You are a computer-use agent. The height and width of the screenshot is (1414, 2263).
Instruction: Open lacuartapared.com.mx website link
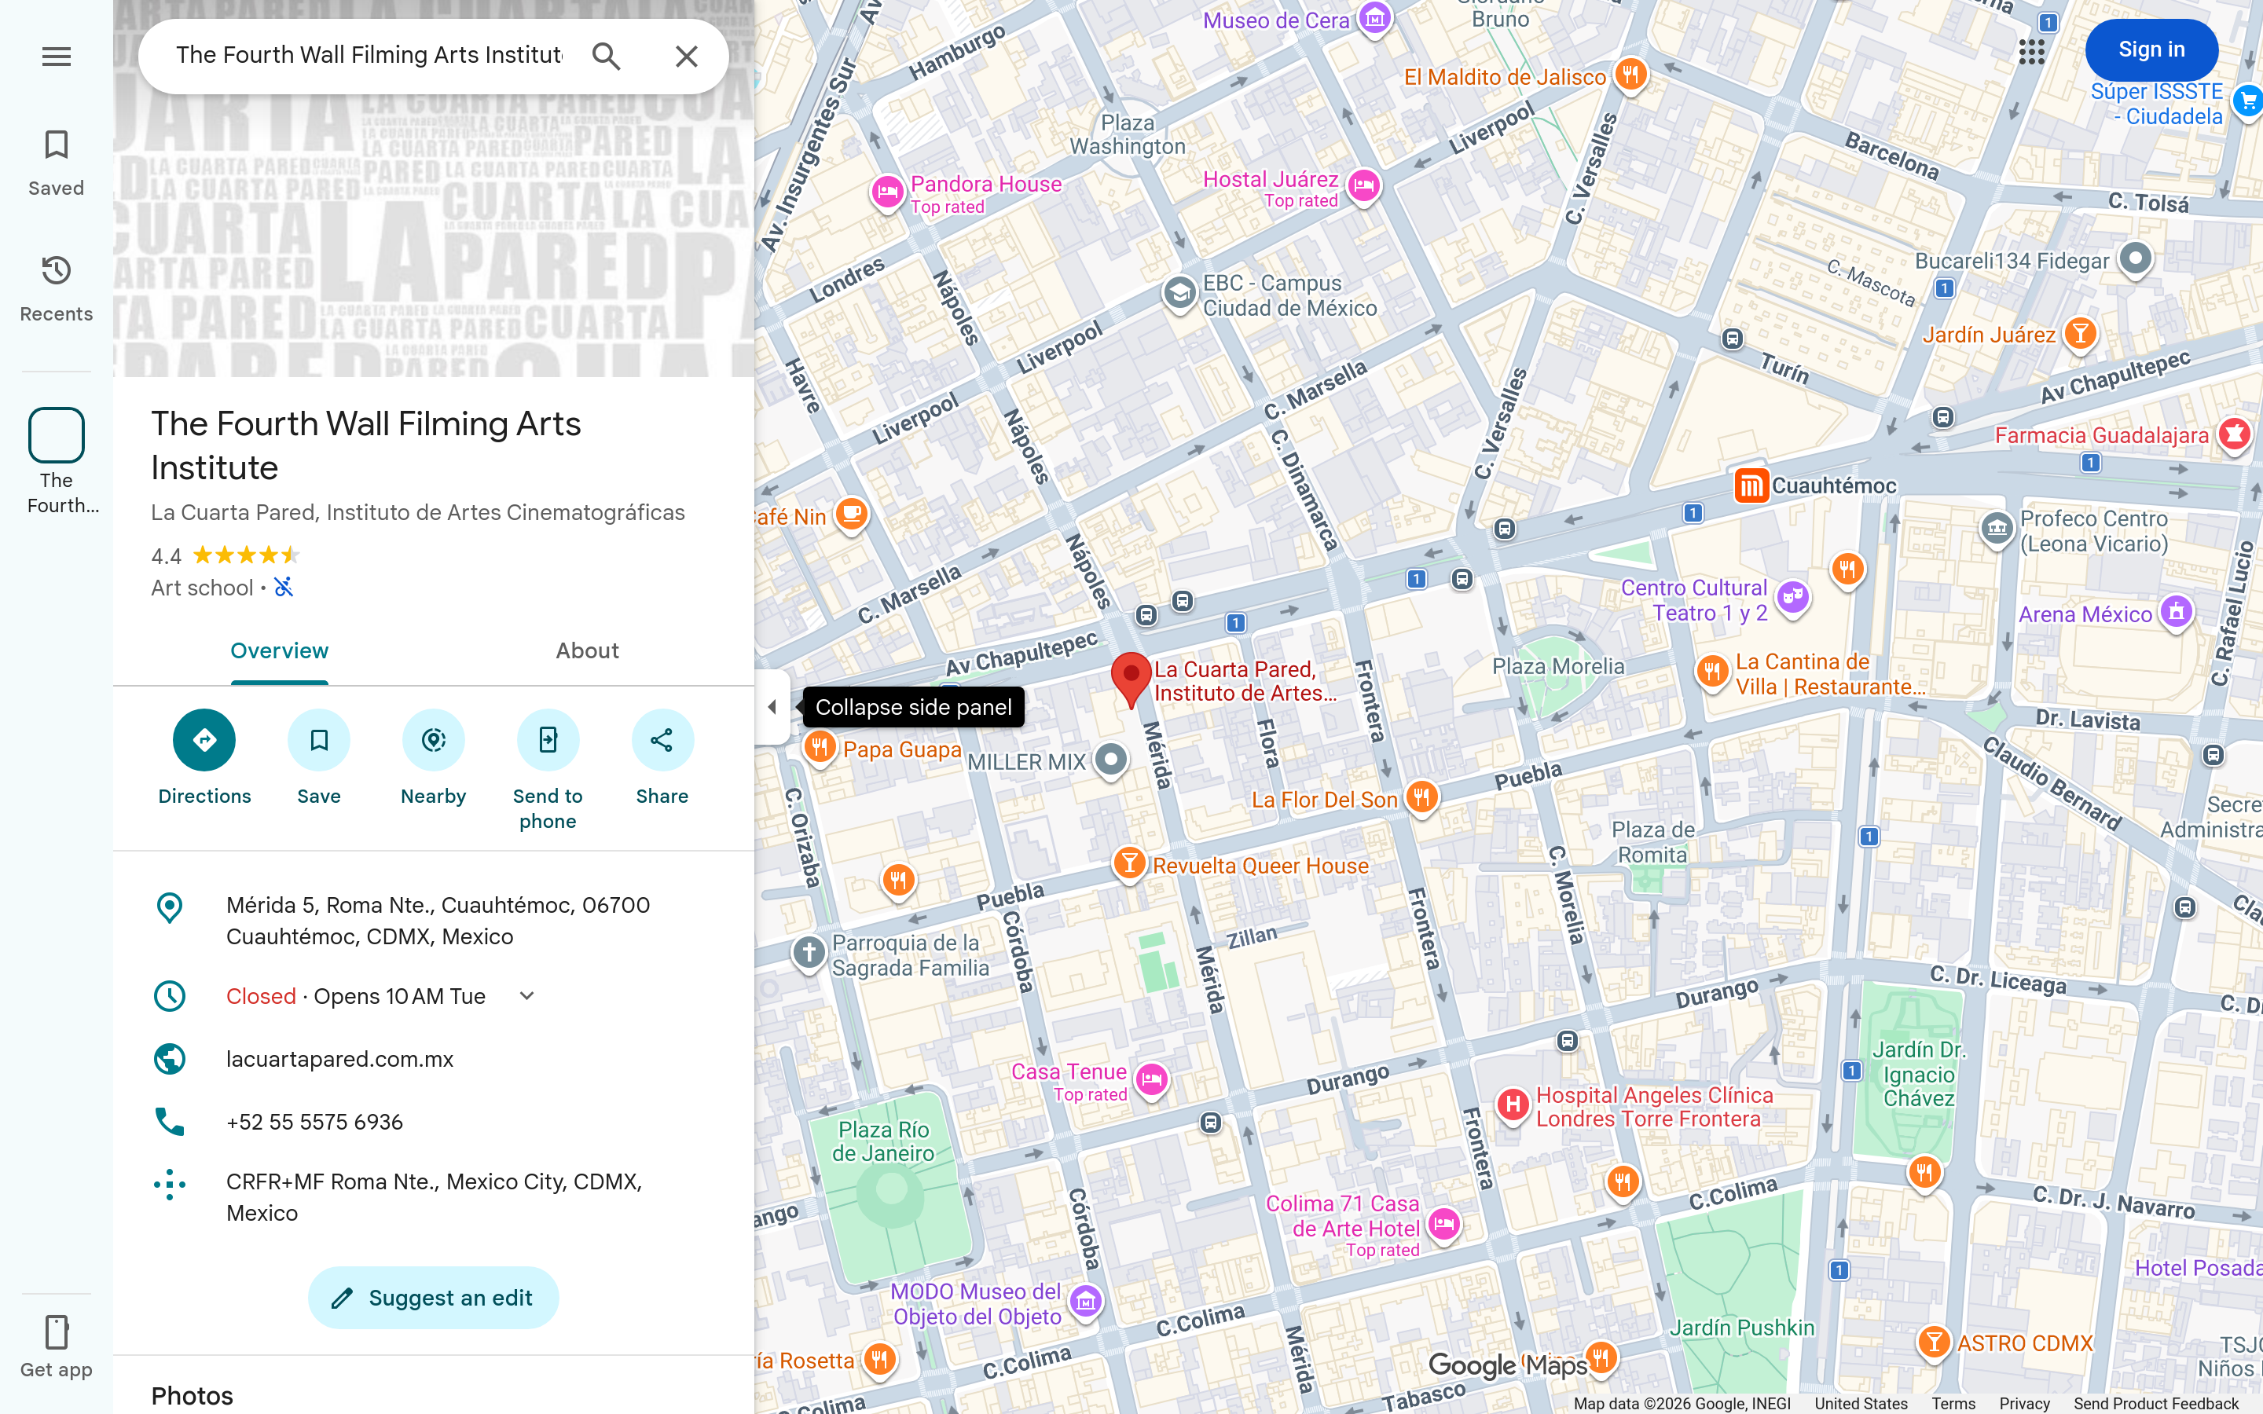click(x=339, y=1059)
